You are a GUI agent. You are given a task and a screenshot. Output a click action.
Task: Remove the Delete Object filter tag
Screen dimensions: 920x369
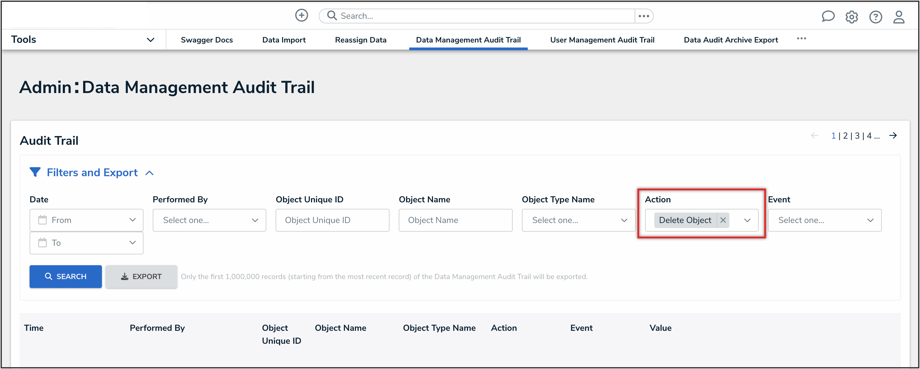coord(723,220)
